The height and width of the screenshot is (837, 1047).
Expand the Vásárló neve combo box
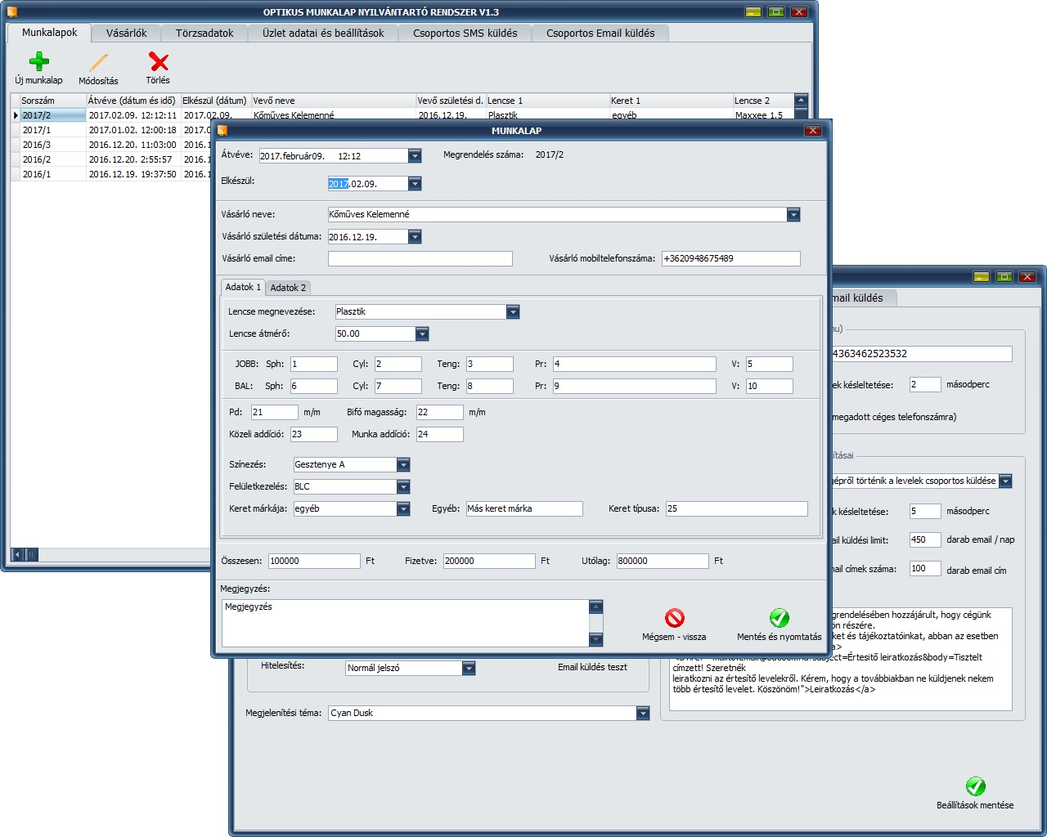(x=793, y=214)
